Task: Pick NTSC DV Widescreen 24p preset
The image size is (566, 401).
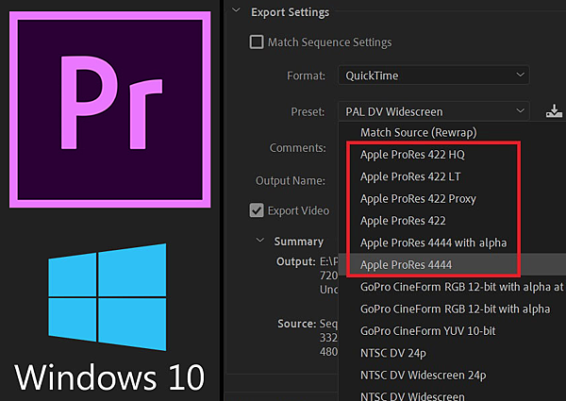Action: pyautogui.click(x=423, y=375)
